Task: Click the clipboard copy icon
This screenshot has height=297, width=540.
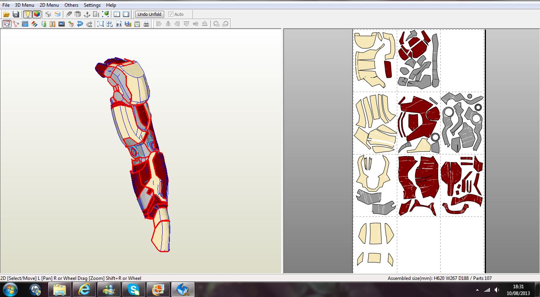Action: 137,24
